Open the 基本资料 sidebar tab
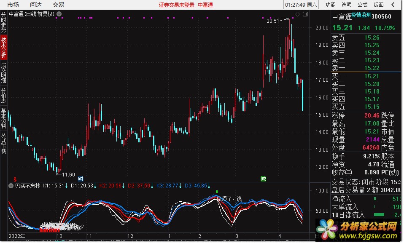Viewport: 404px width, 243px height. [4, 118]
